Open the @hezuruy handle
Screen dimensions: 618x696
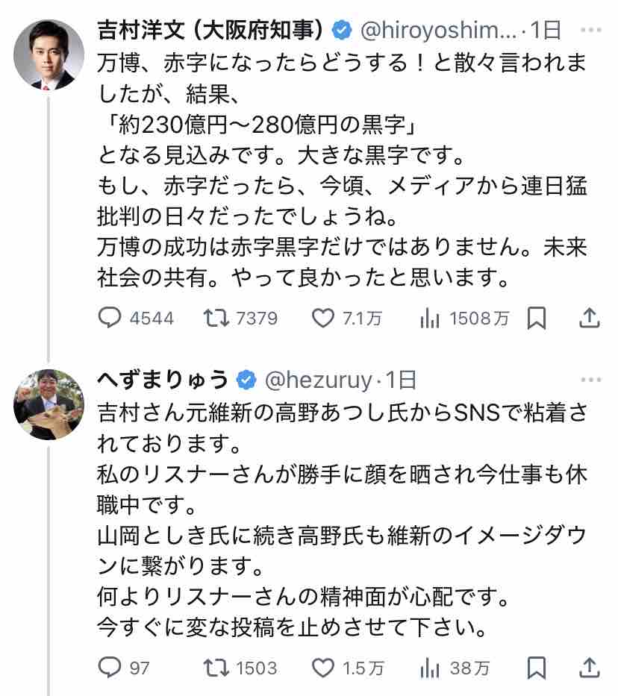(x=318, y=380)
